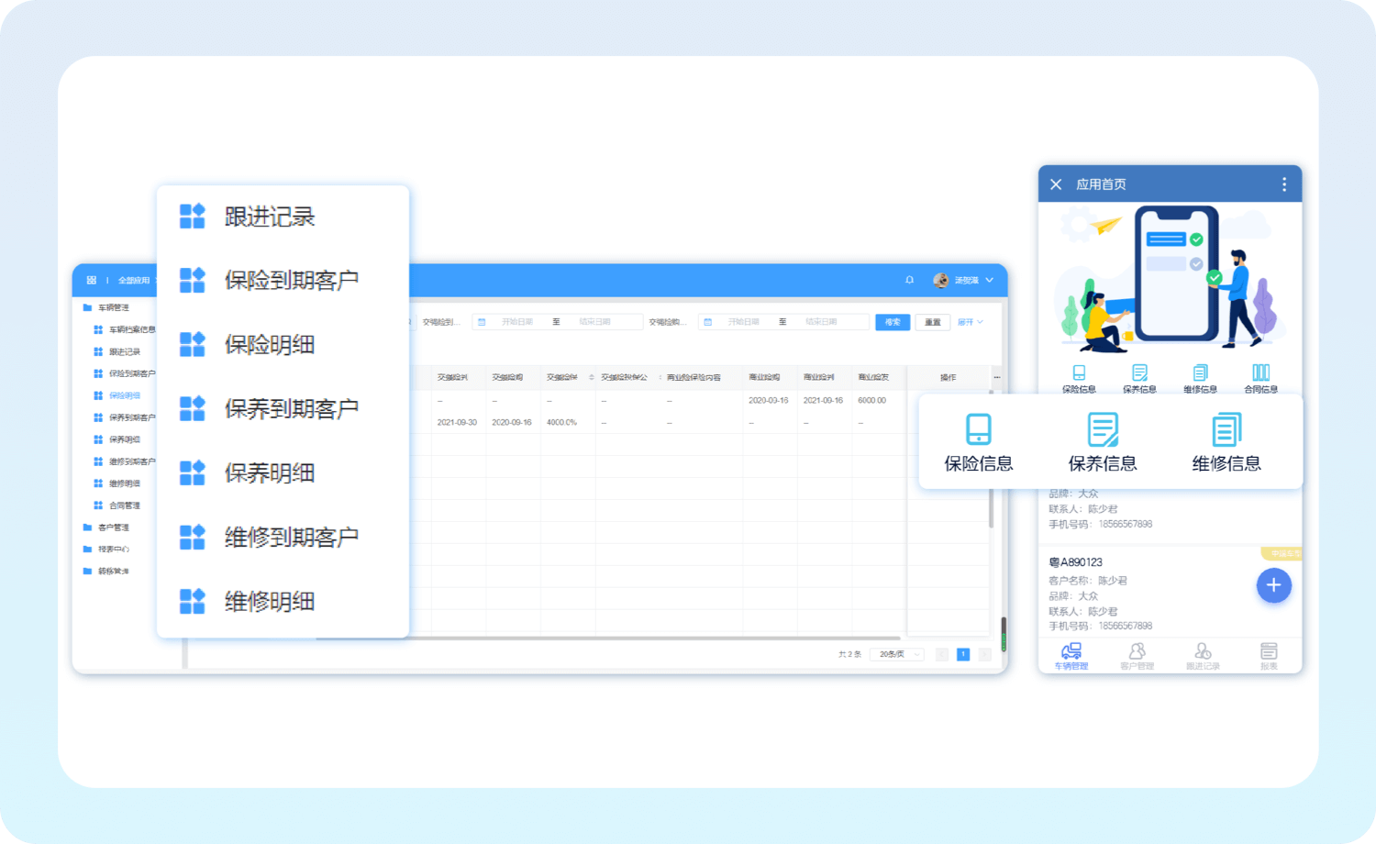Expand more filters with the 展开 link

(970, 322)
